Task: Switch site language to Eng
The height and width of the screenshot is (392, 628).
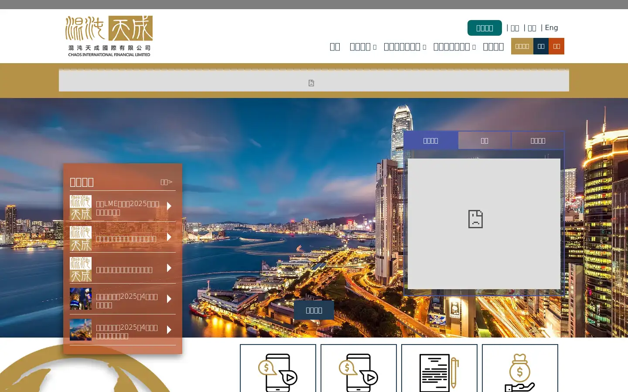Action: point(551,28)
